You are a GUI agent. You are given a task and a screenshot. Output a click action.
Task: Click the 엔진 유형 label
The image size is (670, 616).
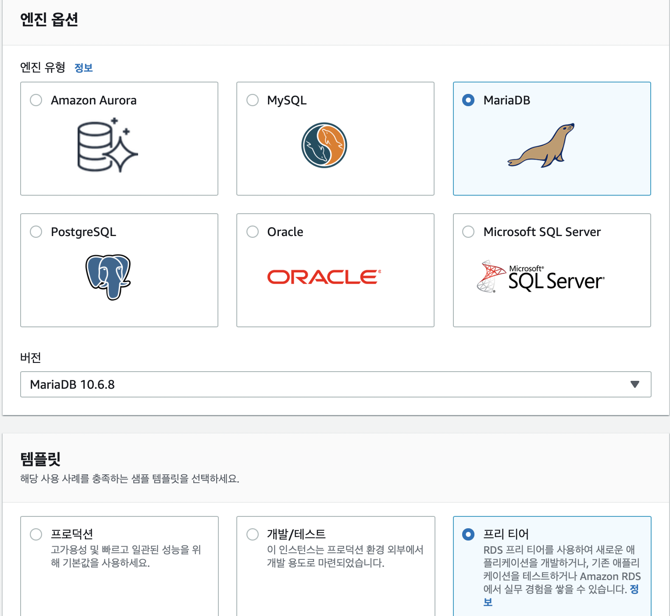(43, 67)
